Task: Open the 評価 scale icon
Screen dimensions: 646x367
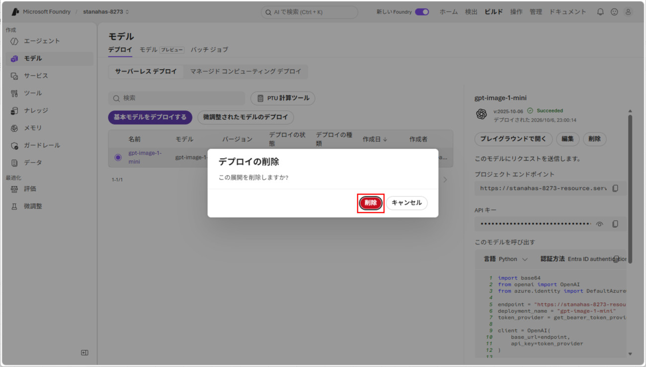Action: [x=14, y=189]
